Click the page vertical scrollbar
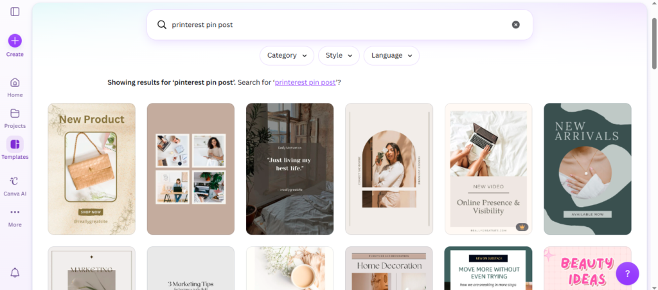658x290 pixels. click(x=654, y=43)
